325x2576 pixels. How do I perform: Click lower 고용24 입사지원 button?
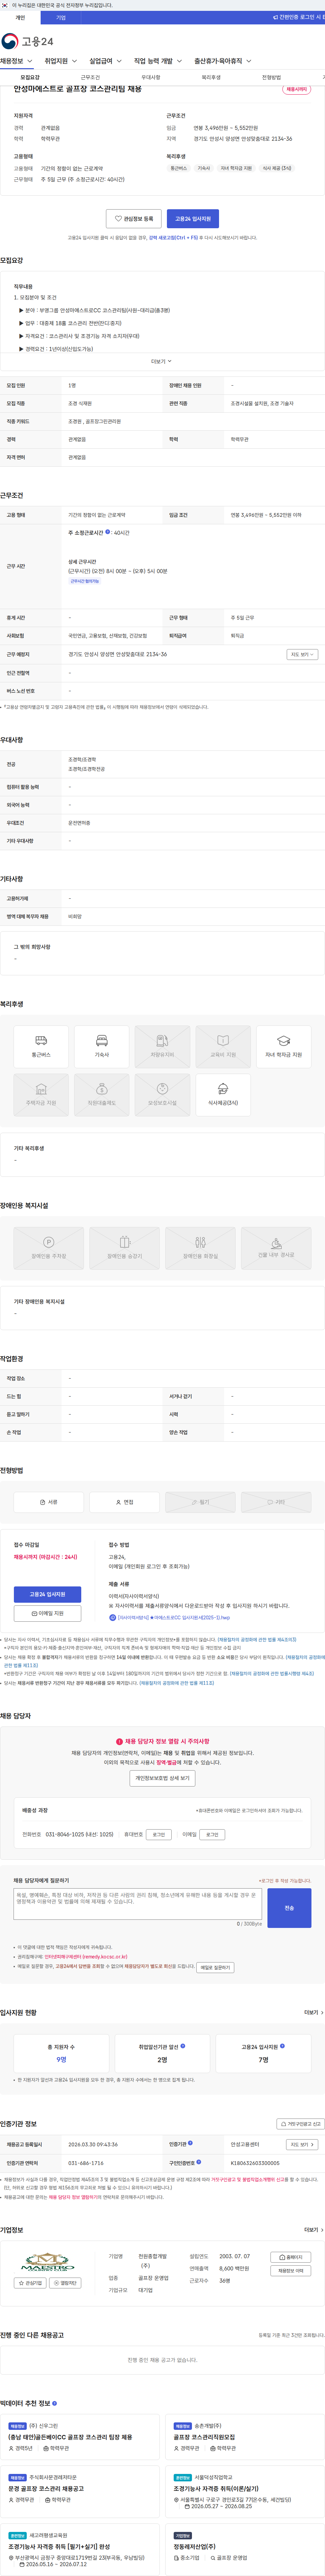tap(48, 1594)
